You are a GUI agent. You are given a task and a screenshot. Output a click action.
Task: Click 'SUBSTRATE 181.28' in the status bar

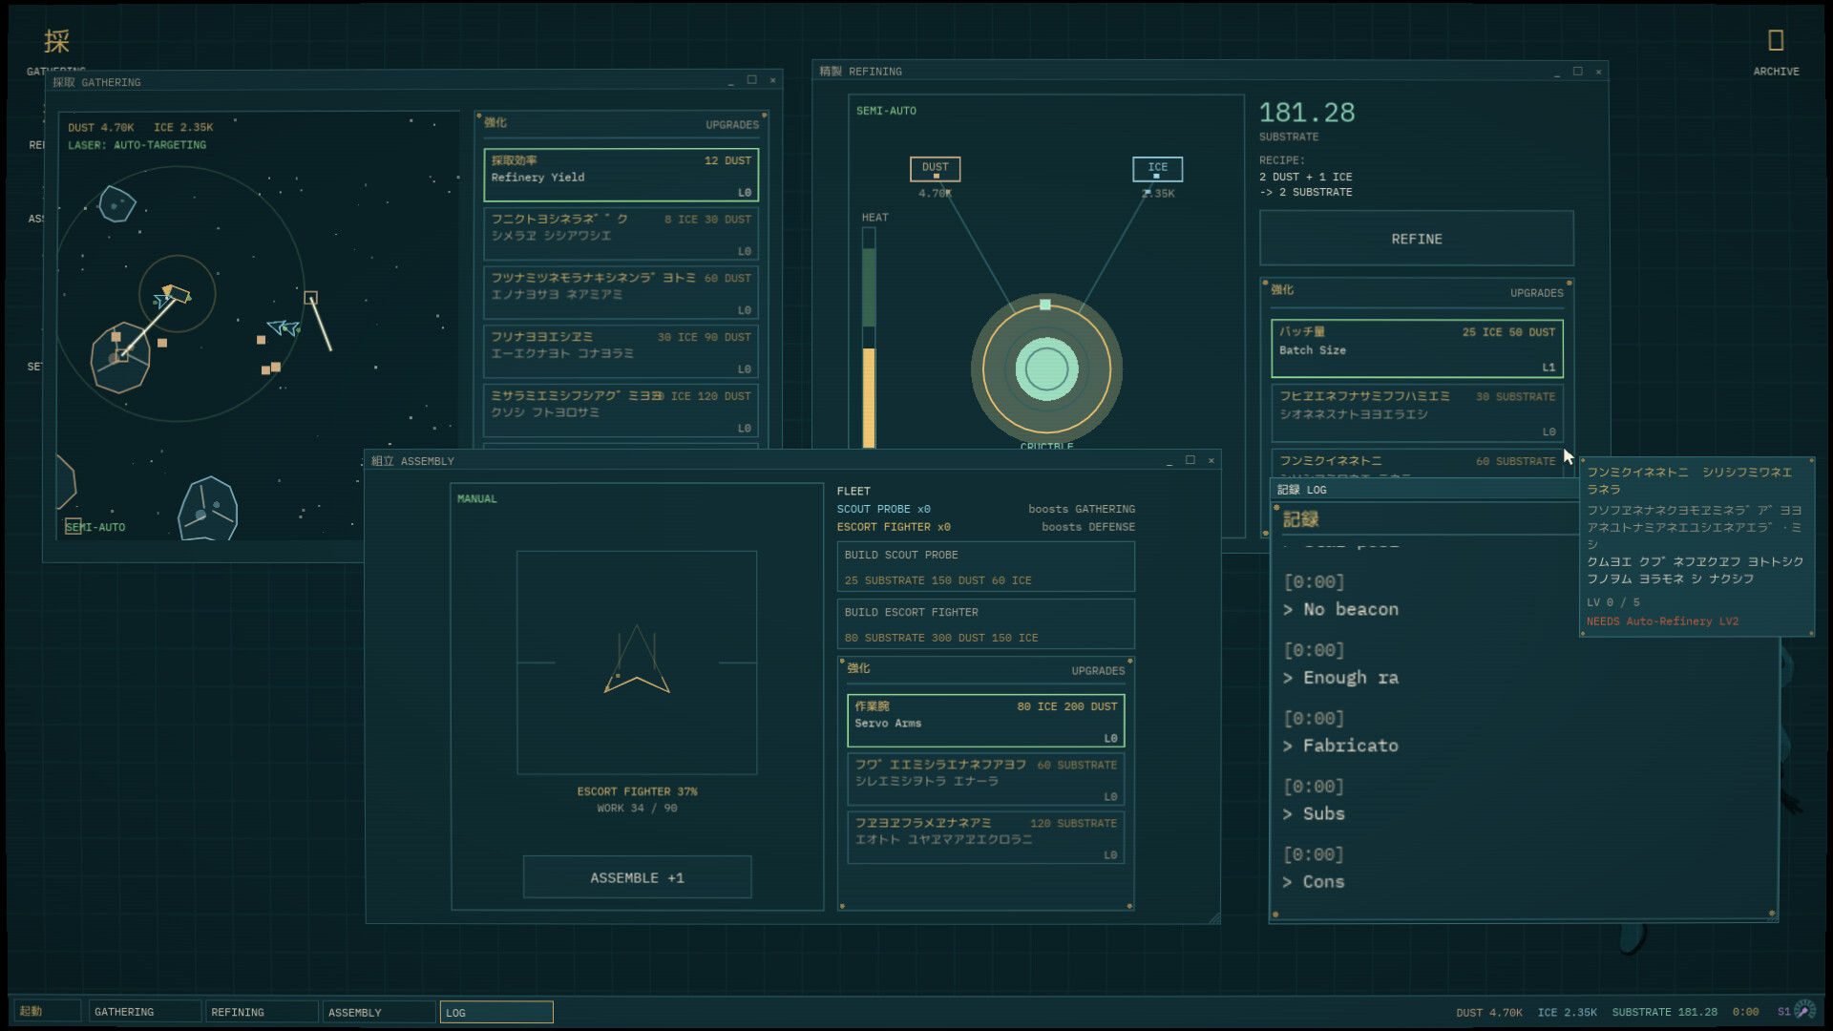point(1664,1012)
